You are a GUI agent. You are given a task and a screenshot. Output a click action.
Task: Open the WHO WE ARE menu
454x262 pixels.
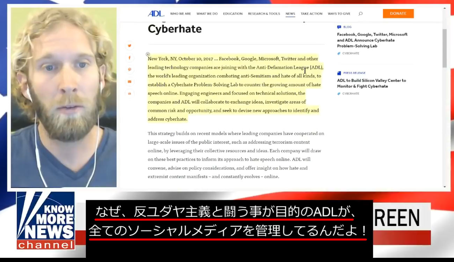click(x=181, y=14)
